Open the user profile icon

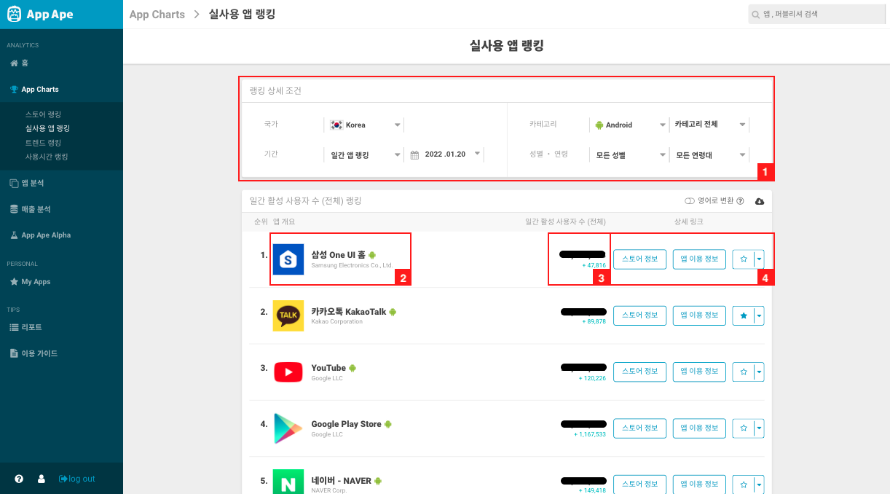[x=42, y=479]
